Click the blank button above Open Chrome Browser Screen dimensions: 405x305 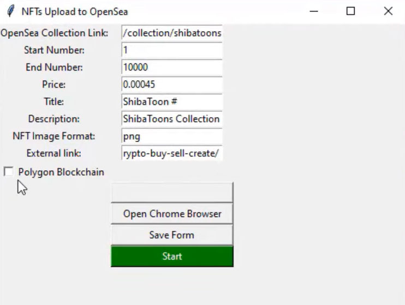coord(172,193)
